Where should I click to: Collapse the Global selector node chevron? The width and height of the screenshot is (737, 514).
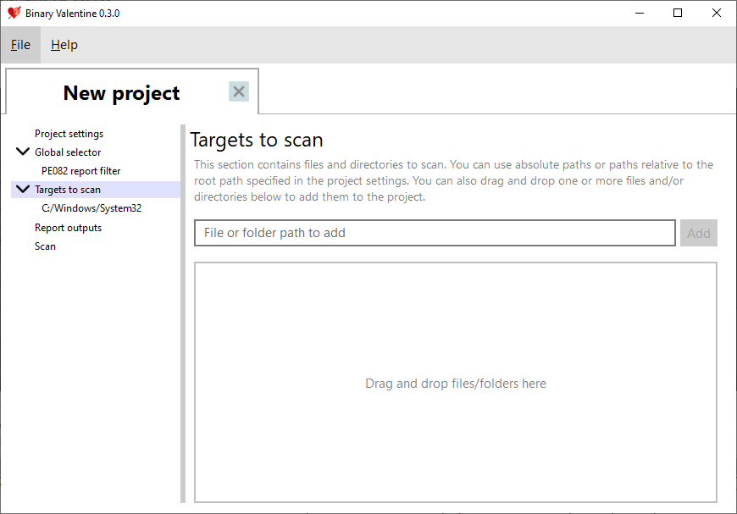coord(23,152)
